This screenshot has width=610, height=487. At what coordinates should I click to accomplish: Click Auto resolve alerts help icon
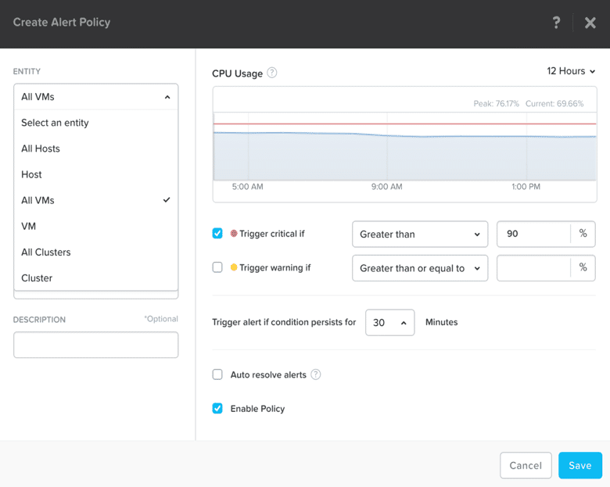pos(316,374)
